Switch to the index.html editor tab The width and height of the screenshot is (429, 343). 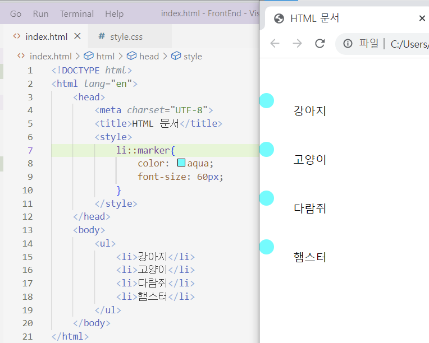[46, 36]
